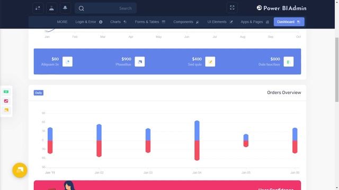
Task: Click the Power BI Admin logo icon
Action: [x=259, y=8]
